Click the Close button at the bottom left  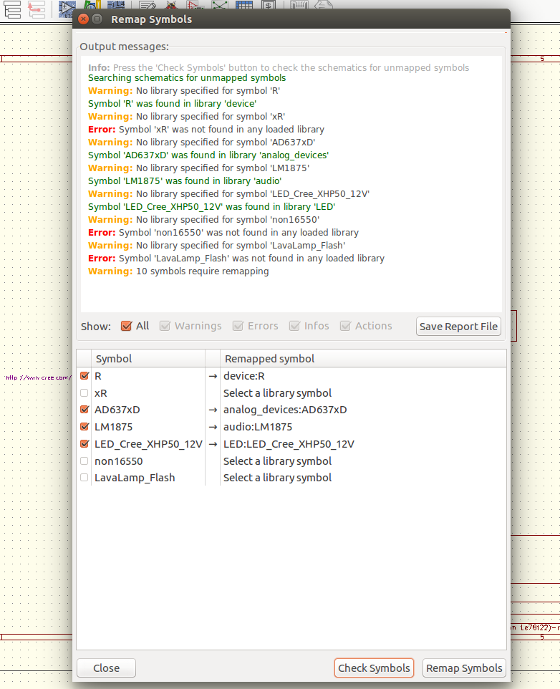[106, 668]
